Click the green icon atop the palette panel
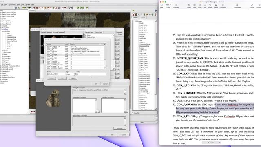Viewport: 261px width, 147px height. [133, 11]
